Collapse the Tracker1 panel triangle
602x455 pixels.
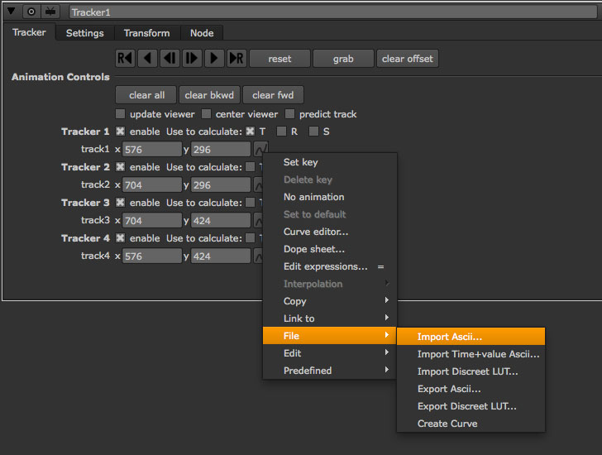point(11,12)
